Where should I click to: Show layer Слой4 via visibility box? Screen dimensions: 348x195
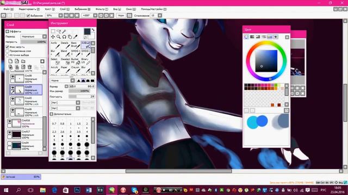coord(10,144)
